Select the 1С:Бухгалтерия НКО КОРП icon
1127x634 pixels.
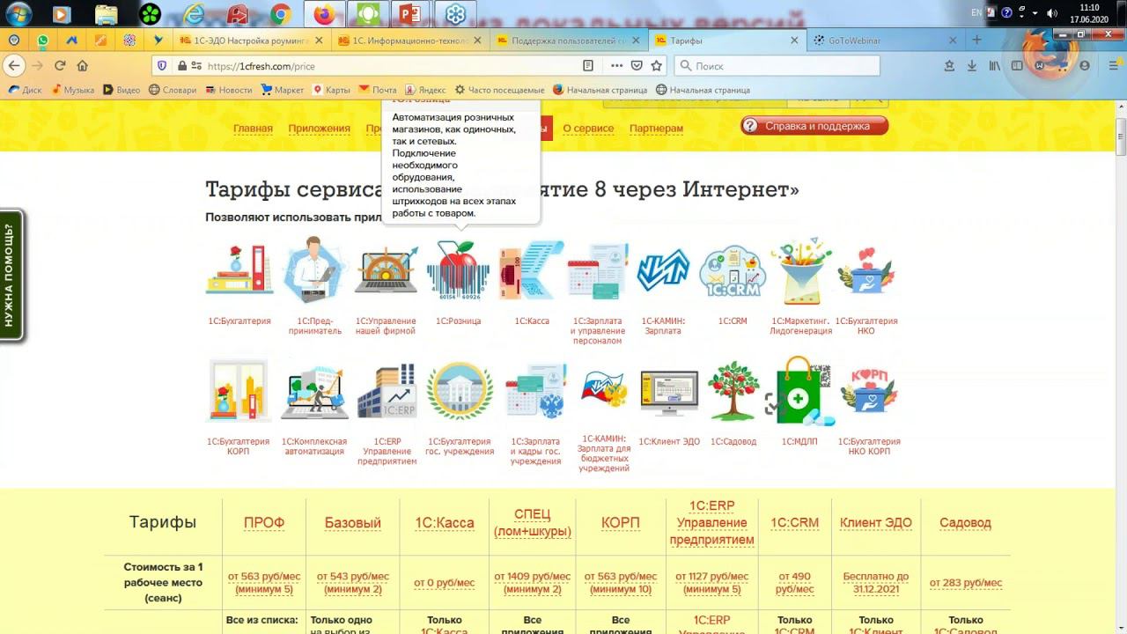pos(869,391)
